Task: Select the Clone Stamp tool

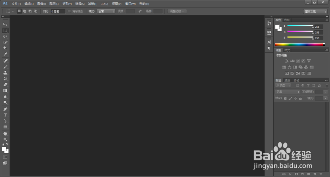Action: [5, 73]
